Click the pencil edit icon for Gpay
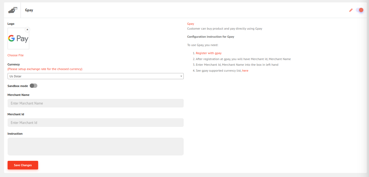The height and width of the screenshot is (177, 369). pyautogui.click(x=351, y=10)
